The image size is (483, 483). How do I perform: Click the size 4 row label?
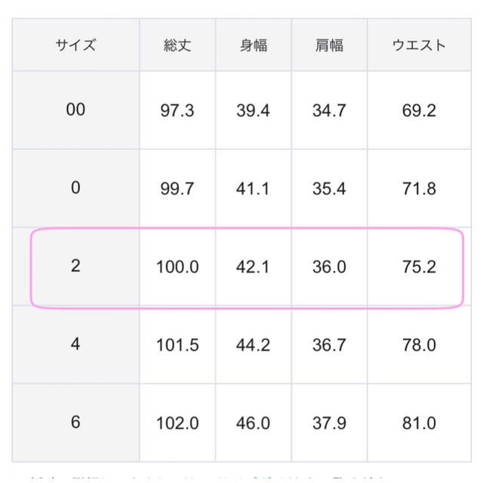[75, 344]
